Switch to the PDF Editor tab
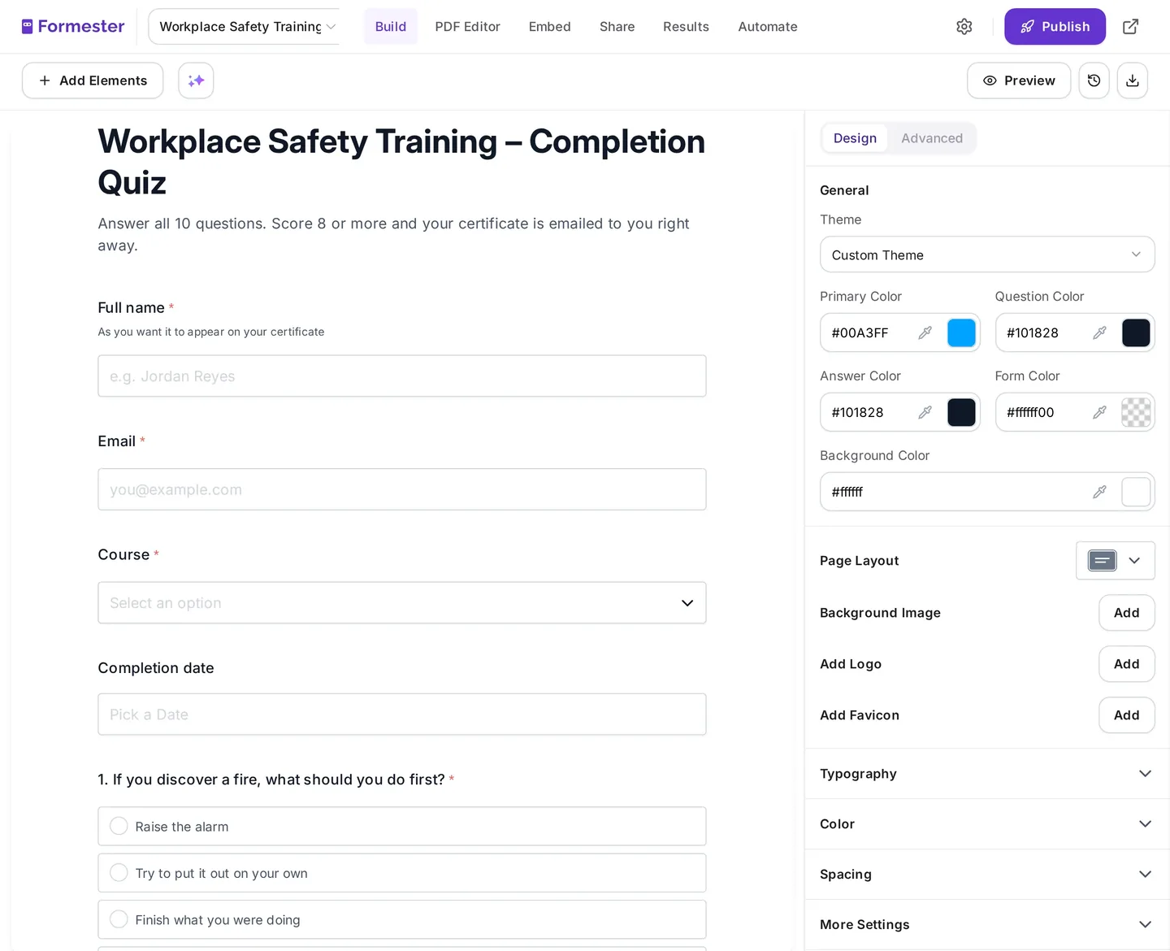The image size is (1170, 951). coord(467,27)
